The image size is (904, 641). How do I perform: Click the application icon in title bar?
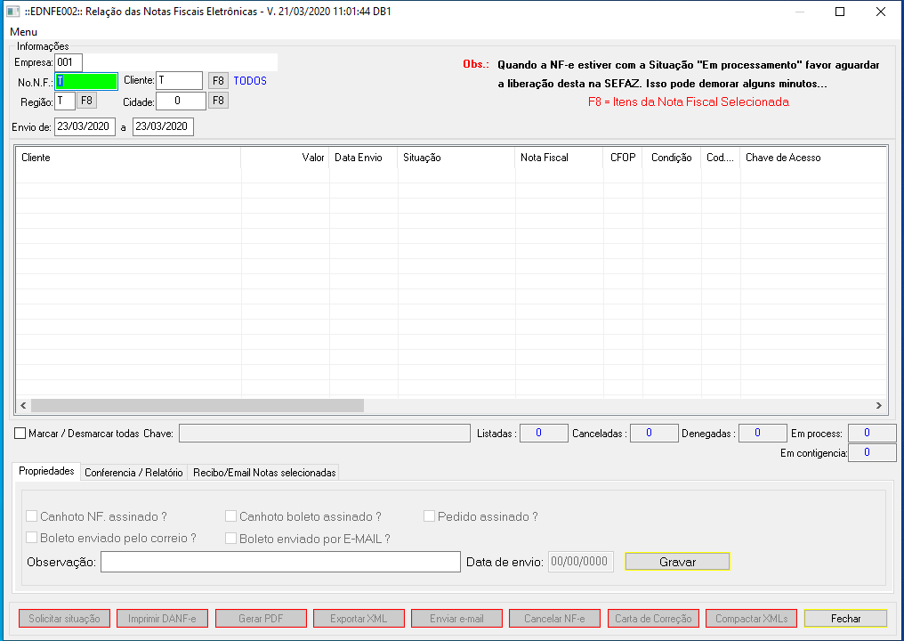(12, 12)
